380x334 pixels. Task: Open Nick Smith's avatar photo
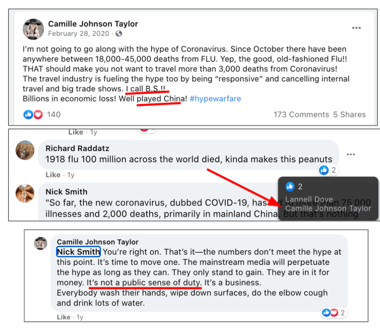25,193
